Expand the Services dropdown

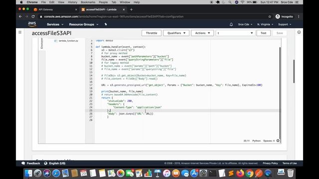[55, 24]
